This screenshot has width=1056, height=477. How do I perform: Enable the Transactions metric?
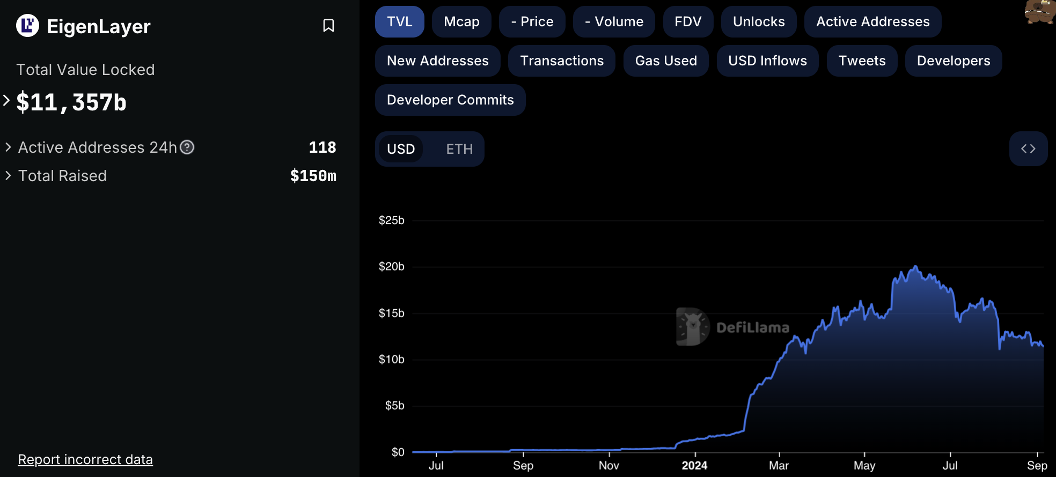[562, 61]
